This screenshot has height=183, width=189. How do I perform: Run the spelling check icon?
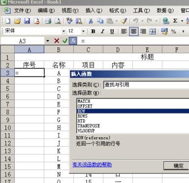coord(69,21)
